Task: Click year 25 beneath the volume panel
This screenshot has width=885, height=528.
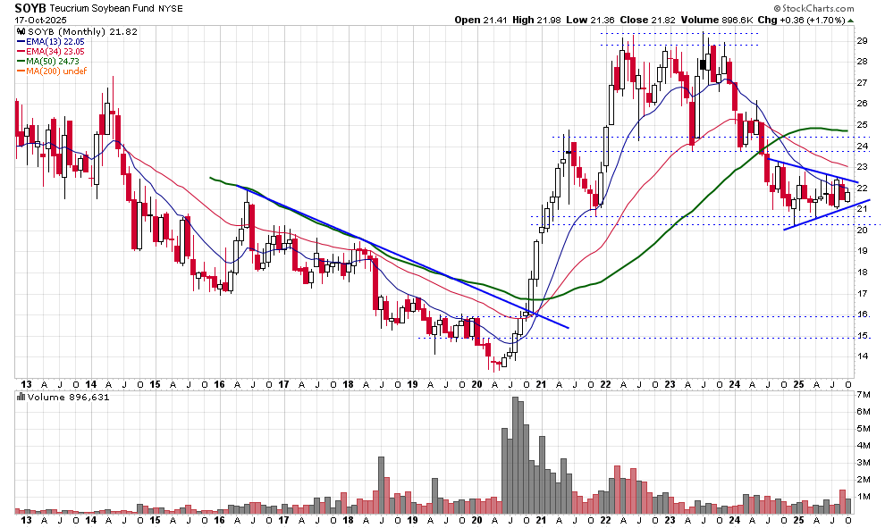Action: coord(798,520)
